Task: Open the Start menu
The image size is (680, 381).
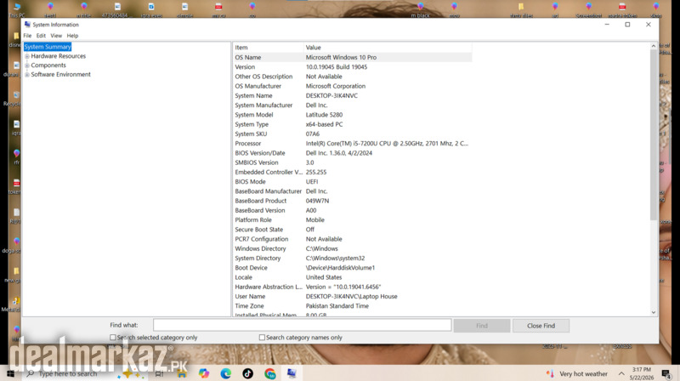Action: pyautogui.click(x=10, y=373)
